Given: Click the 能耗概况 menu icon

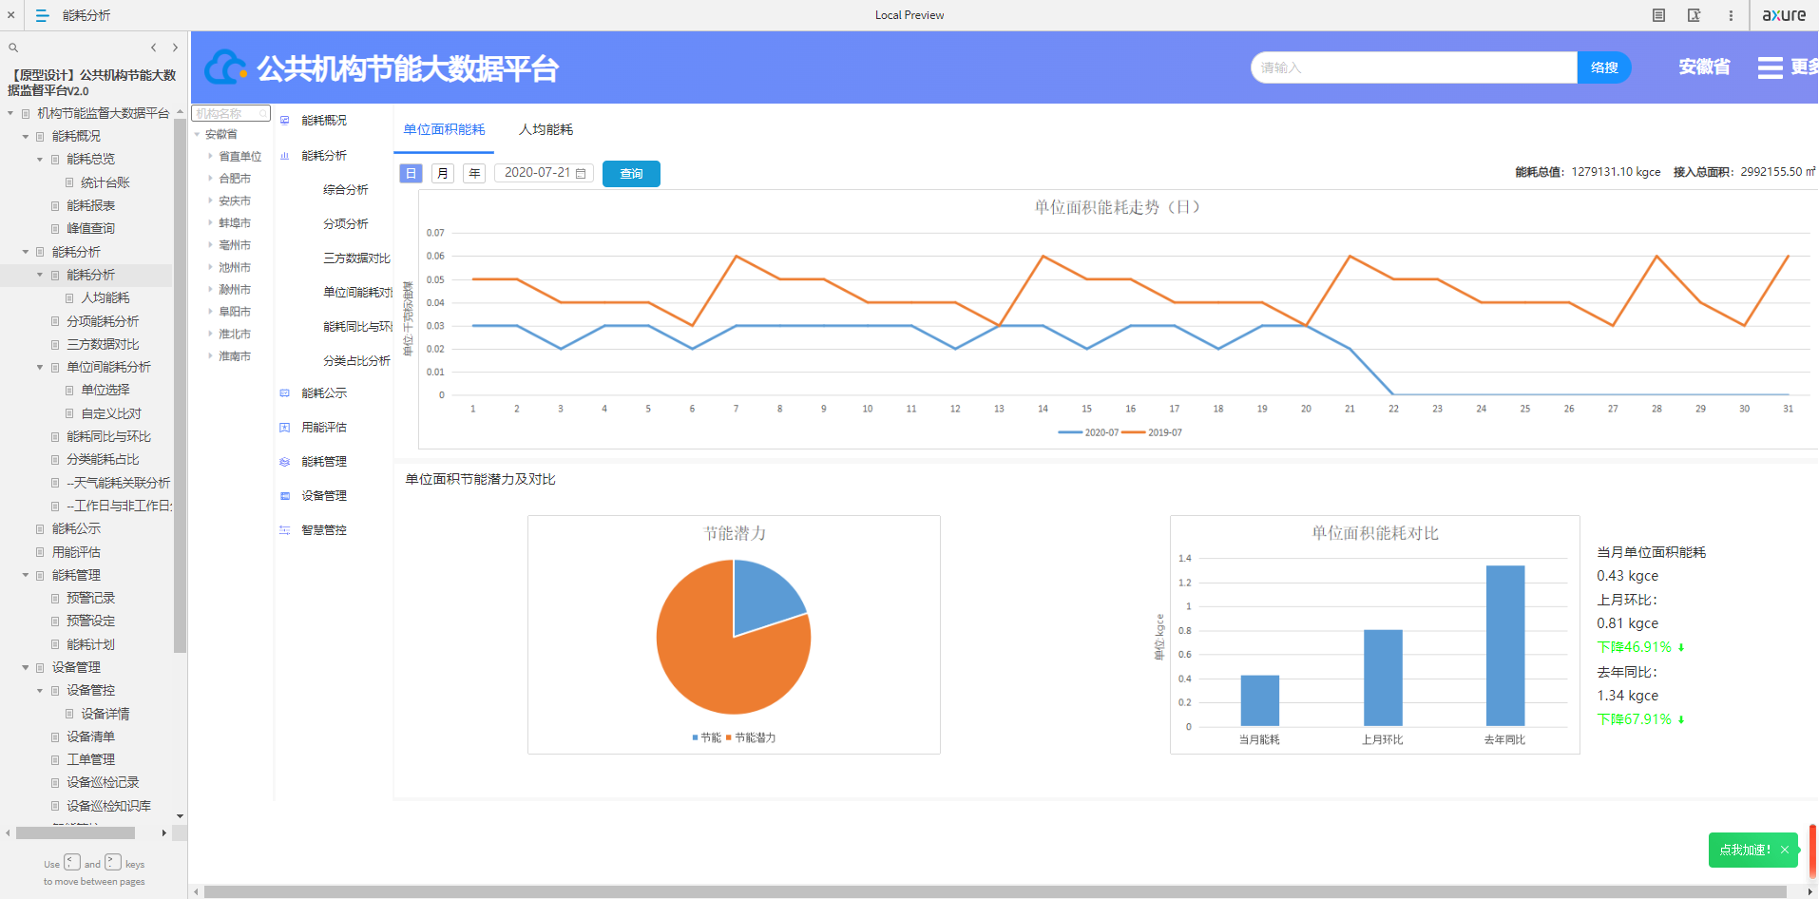Looking at the screenshot, I should click(284, 121).
